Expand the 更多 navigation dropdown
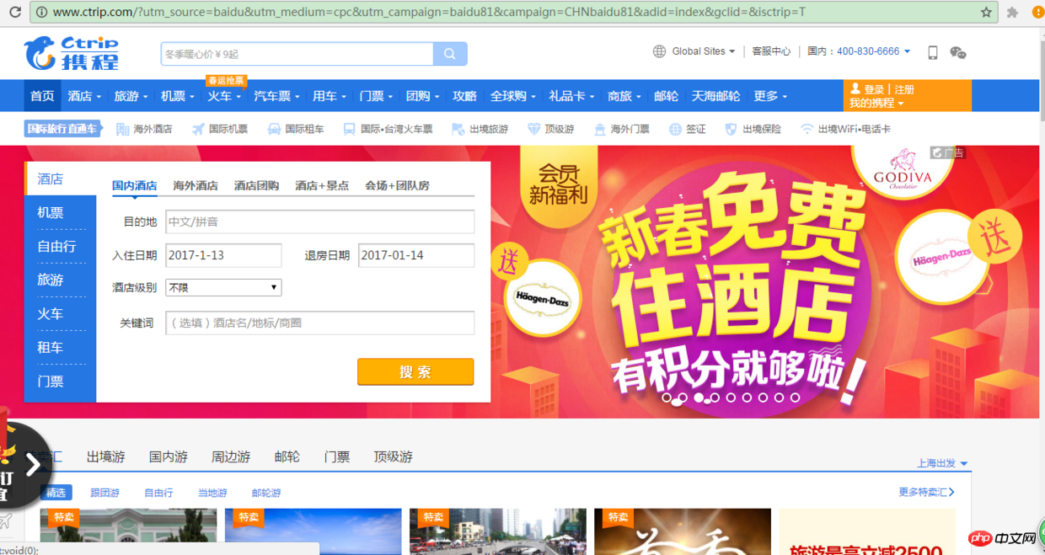 (x=770, y=96)
